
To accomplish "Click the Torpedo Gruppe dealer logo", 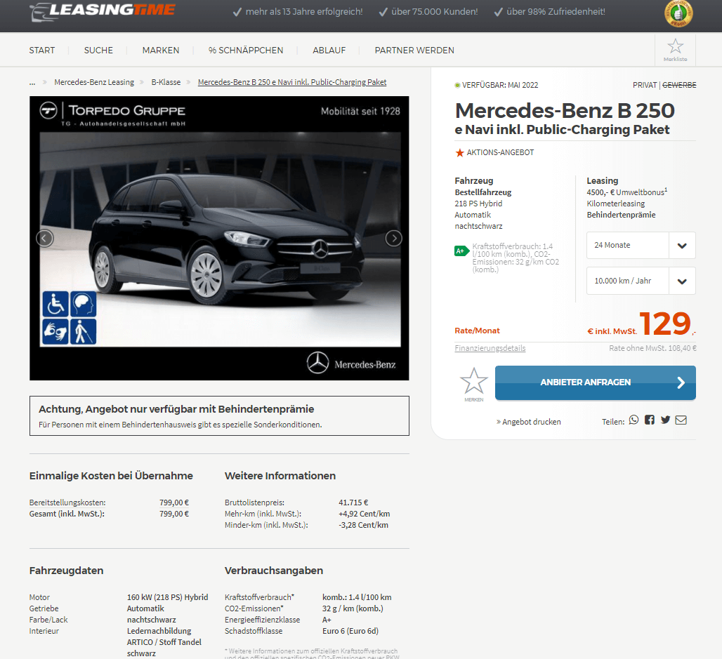I will click(113, 113).
